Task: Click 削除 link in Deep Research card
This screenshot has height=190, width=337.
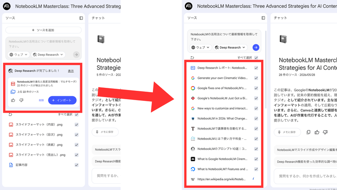Action: (x=41, y=100)
